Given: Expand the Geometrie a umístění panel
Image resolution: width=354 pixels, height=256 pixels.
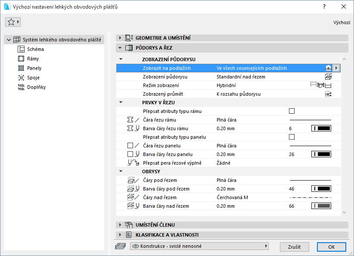Looking at the screenshot, I should (x=120, y=38).
